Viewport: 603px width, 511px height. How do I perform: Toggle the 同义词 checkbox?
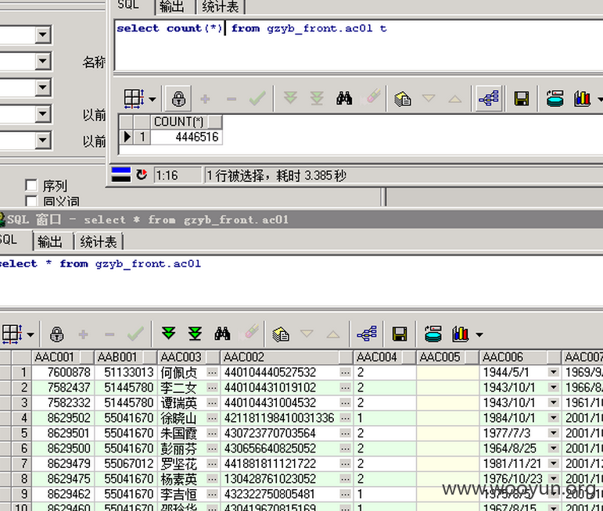click(31, 201)
